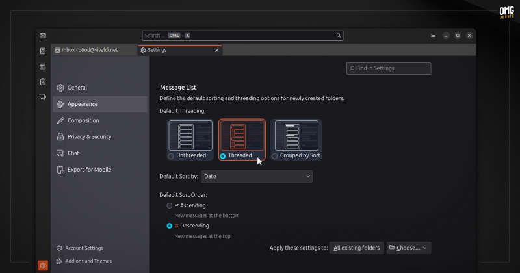Click the Find in Settings field
Screen dimensions: 520x273
click(389, 68)
